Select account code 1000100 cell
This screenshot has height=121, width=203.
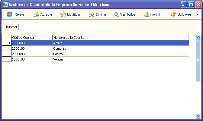32,59
